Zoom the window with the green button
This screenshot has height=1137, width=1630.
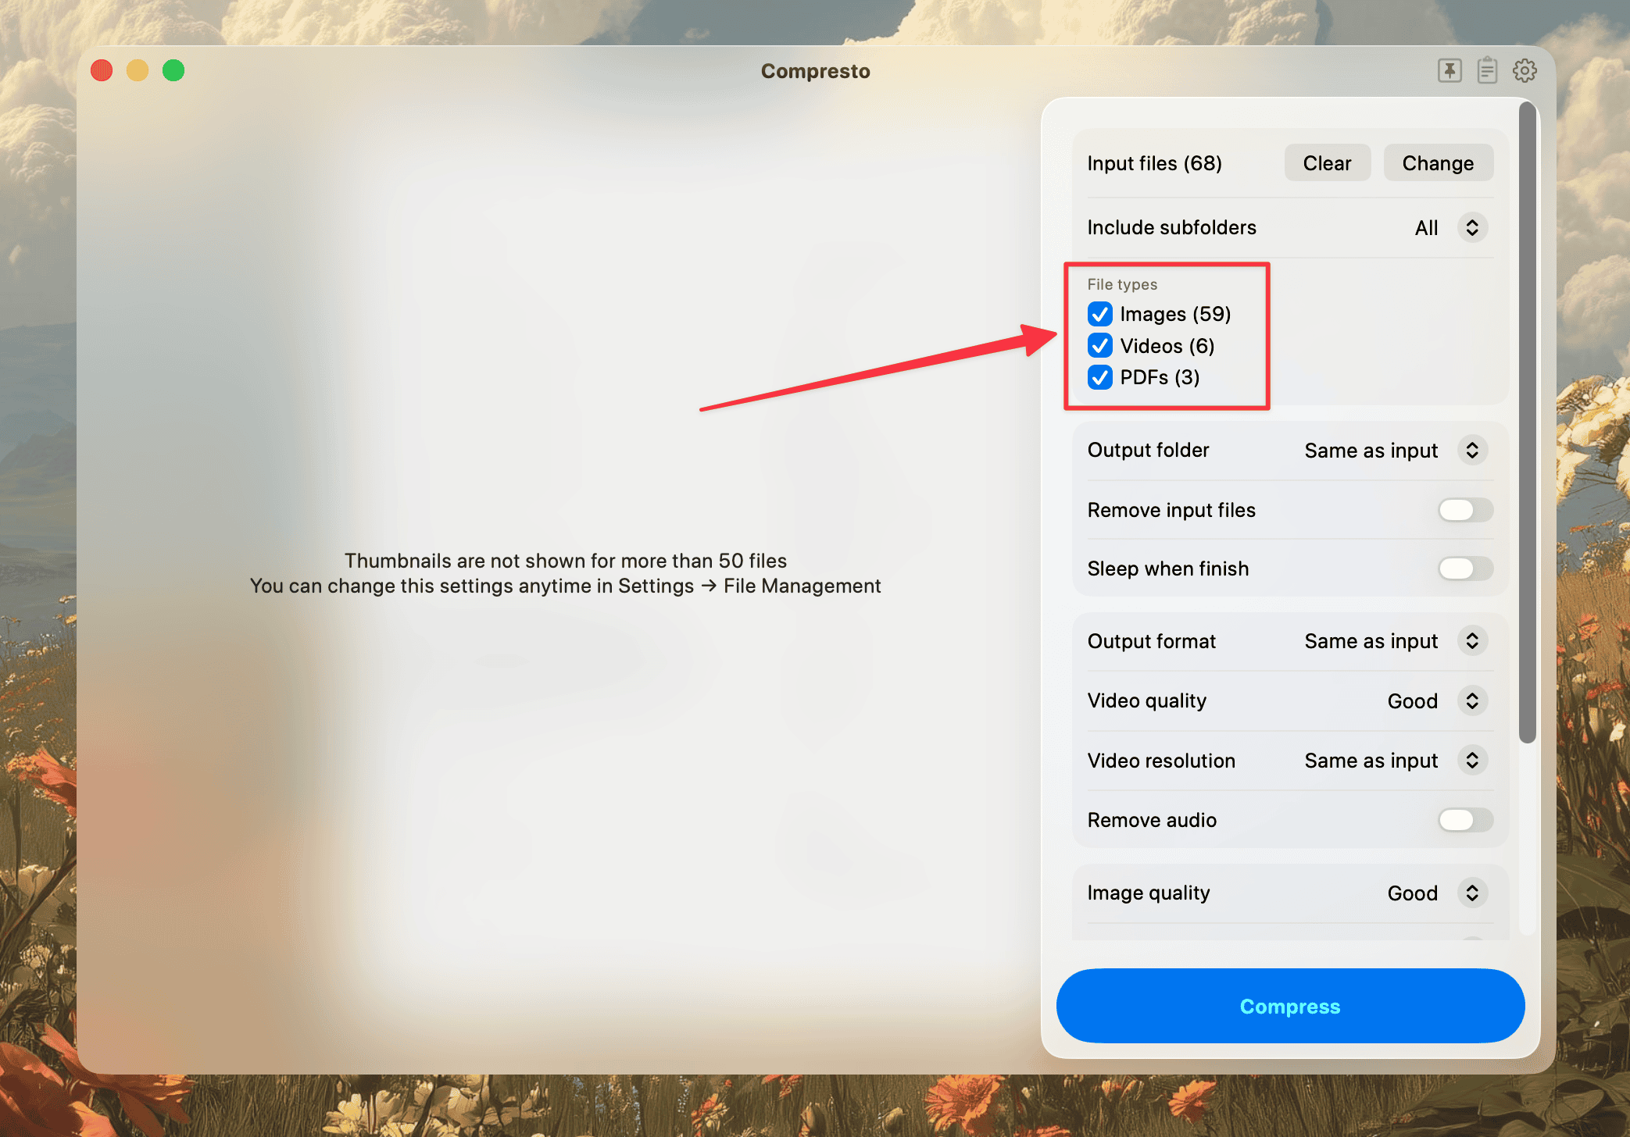point(173,70)
